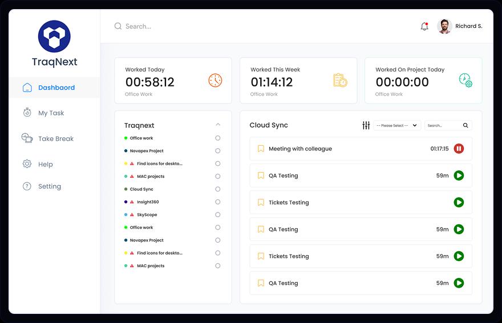
Task: Select the Cloud Sync project radio button
Action: [x=218, y=189]
